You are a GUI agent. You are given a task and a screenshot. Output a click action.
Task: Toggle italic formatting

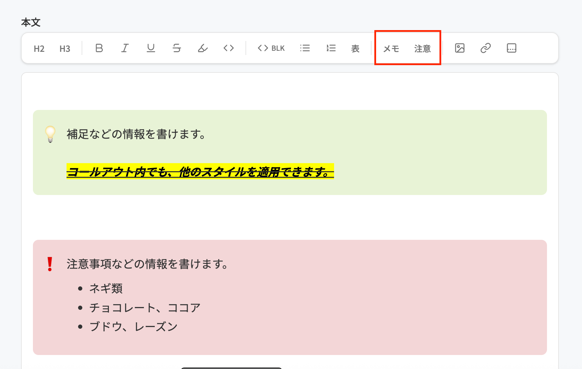(x=125, y=48)
